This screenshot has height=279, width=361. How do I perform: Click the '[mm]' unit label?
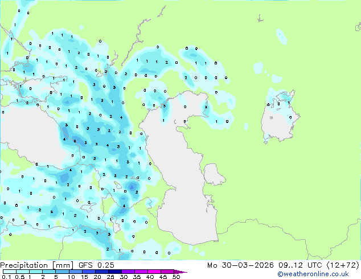(x=63, y=265)
